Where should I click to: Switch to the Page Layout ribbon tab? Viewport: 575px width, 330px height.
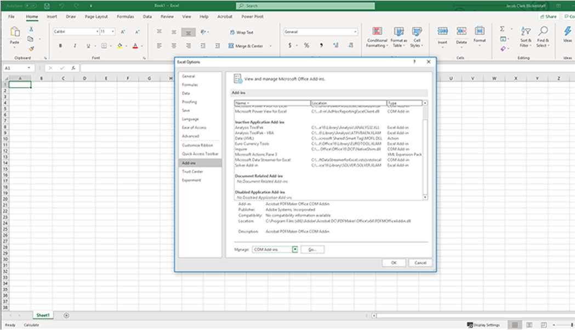[96, 16]
